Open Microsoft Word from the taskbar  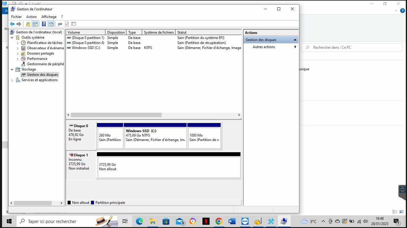click(232, 221)
